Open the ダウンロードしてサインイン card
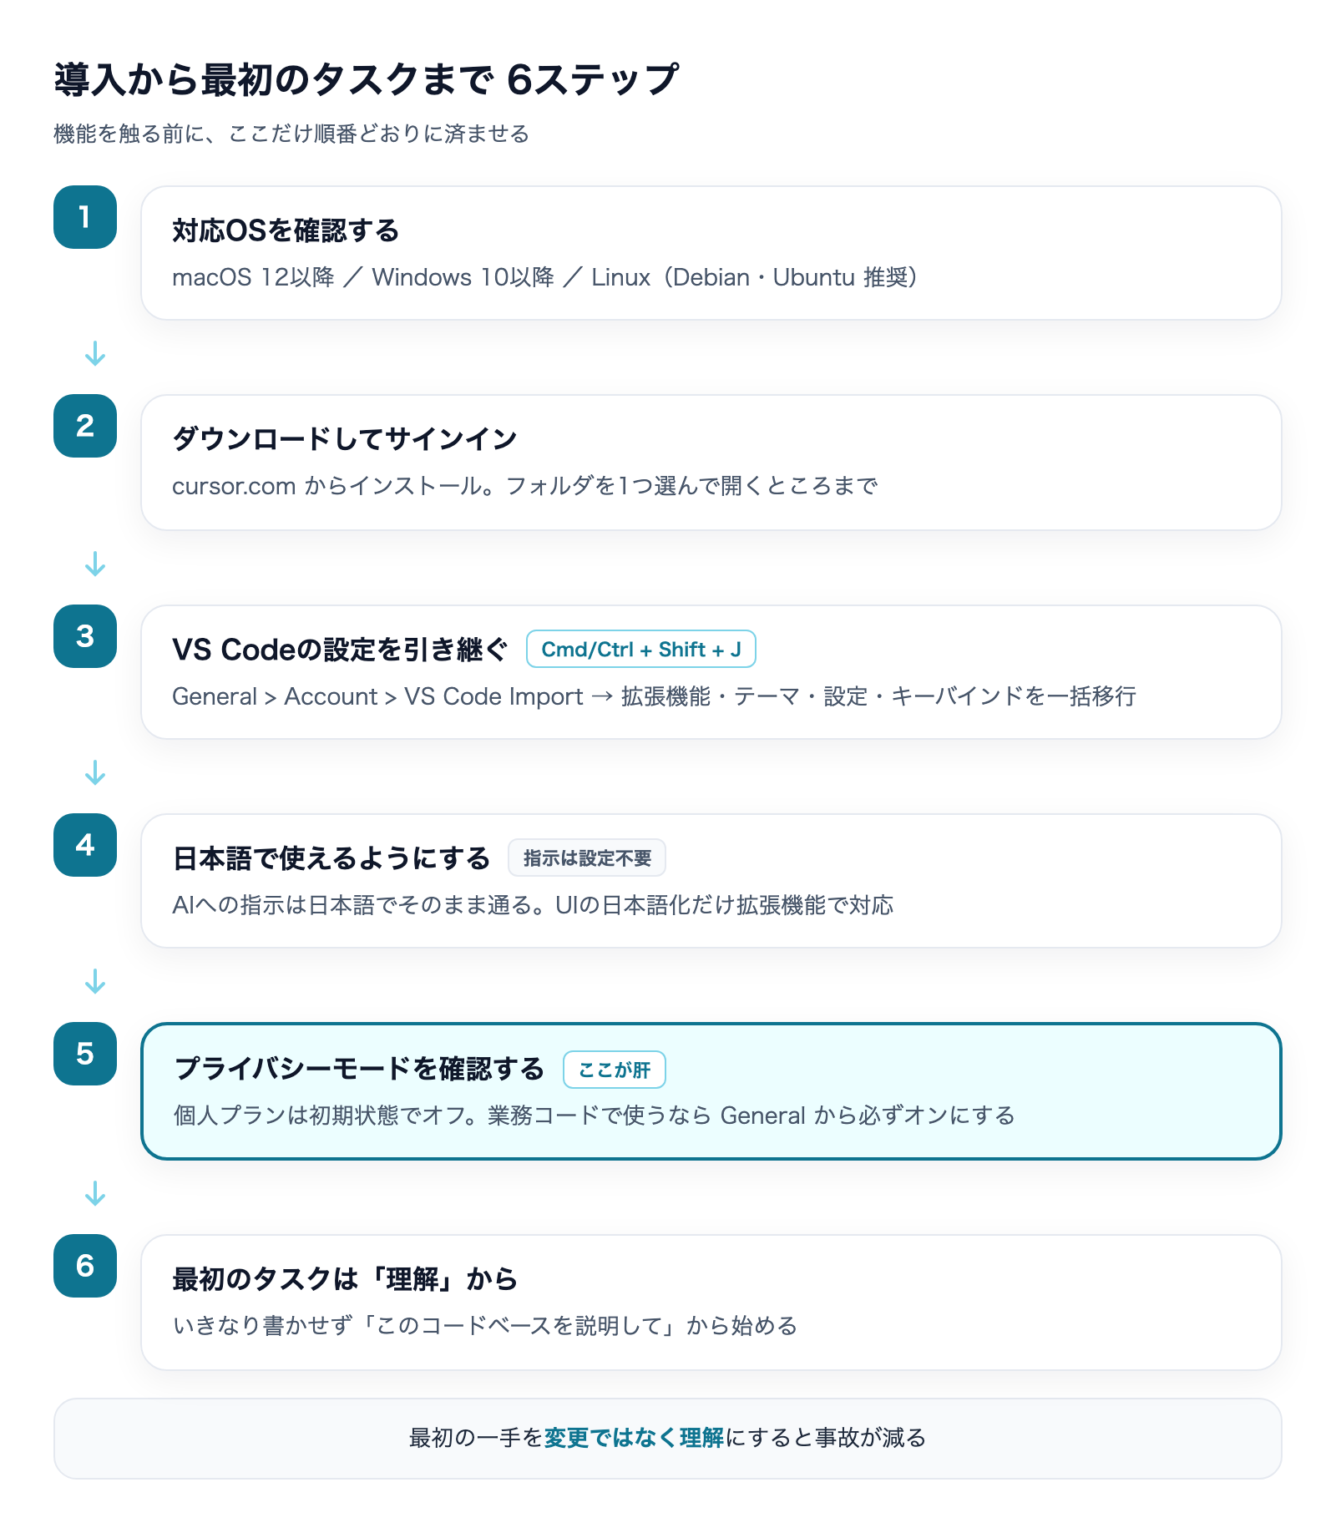1336x1533 pixels. coord(711,463)
